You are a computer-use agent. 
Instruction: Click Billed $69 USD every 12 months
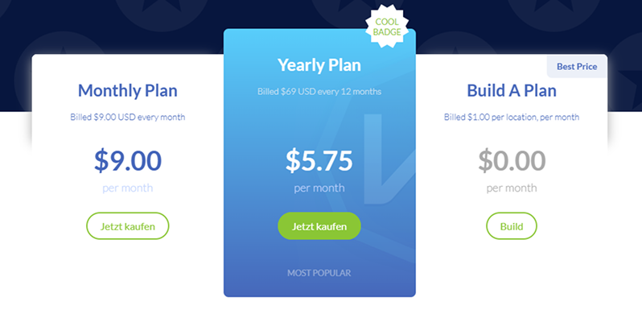[x=319, y=91]
